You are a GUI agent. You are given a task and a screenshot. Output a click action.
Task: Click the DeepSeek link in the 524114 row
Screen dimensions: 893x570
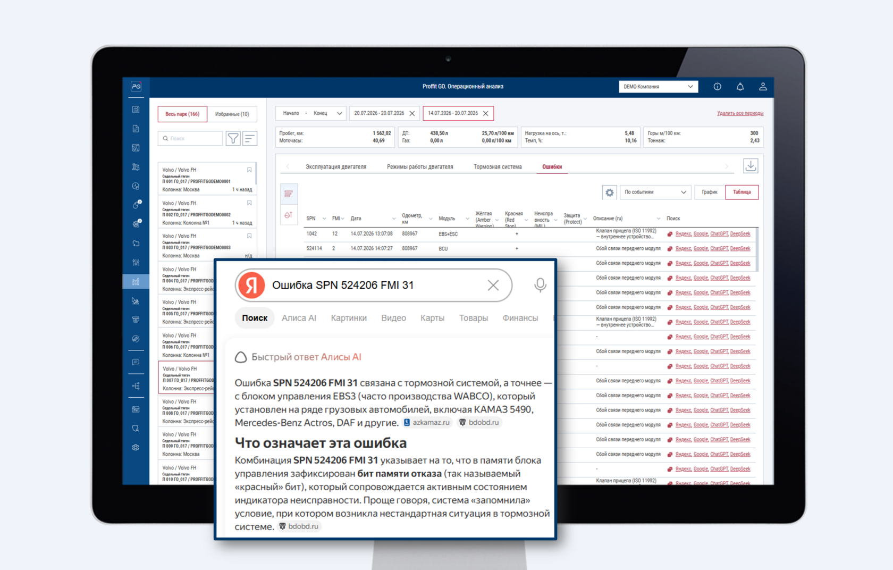point(740,249)
